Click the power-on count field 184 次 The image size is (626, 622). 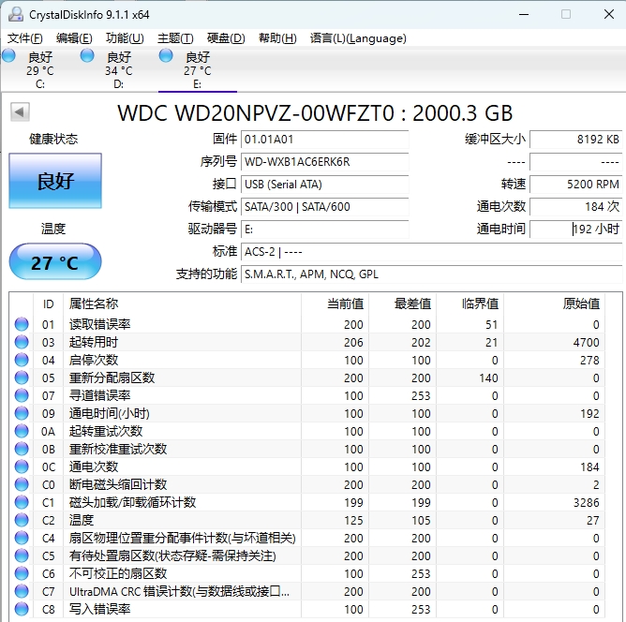(x=575, y=207)
